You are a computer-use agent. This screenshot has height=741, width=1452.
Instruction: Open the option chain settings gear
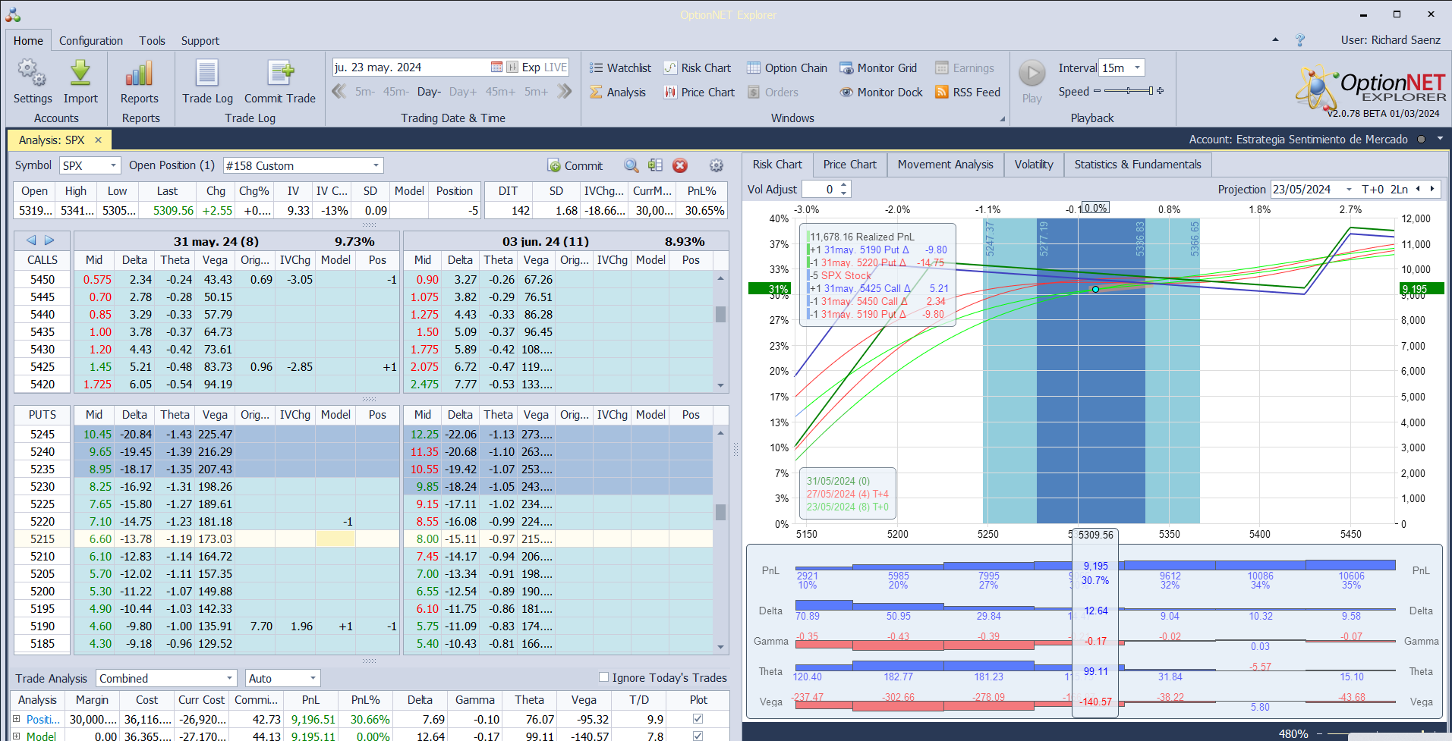[716, 165]
